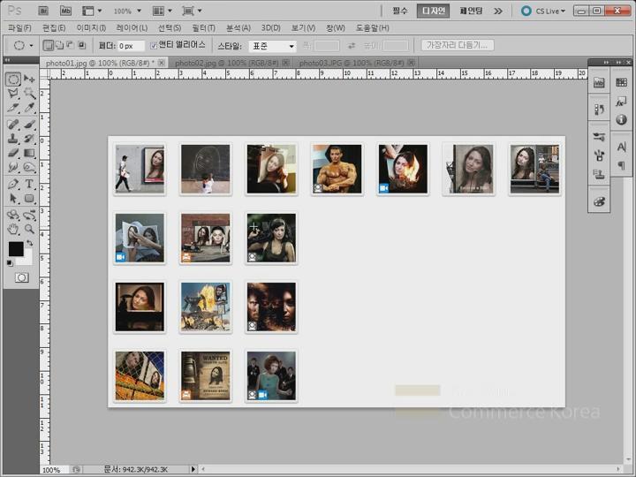The image size is (636, 477).
Task: Open status bar info arrow menu
Action: (x=193, y=469)
